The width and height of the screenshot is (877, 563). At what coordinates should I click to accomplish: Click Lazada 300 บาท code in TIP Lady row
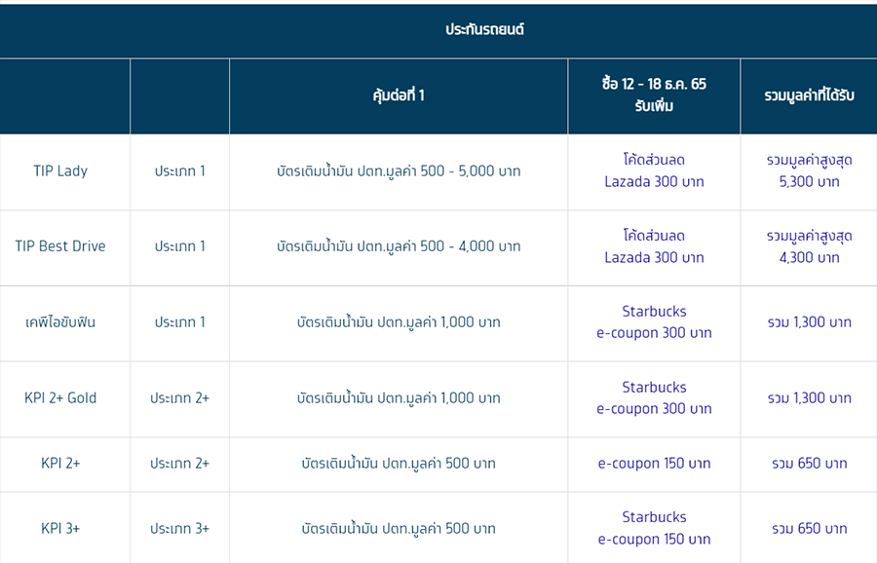coord(654,170)
